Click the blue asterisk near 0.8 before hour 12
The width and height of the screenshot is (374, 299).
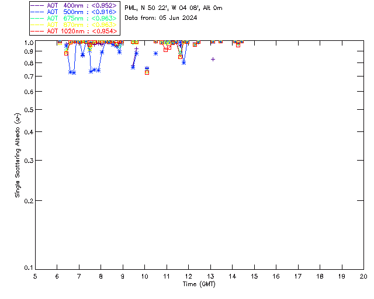[183, 62]
